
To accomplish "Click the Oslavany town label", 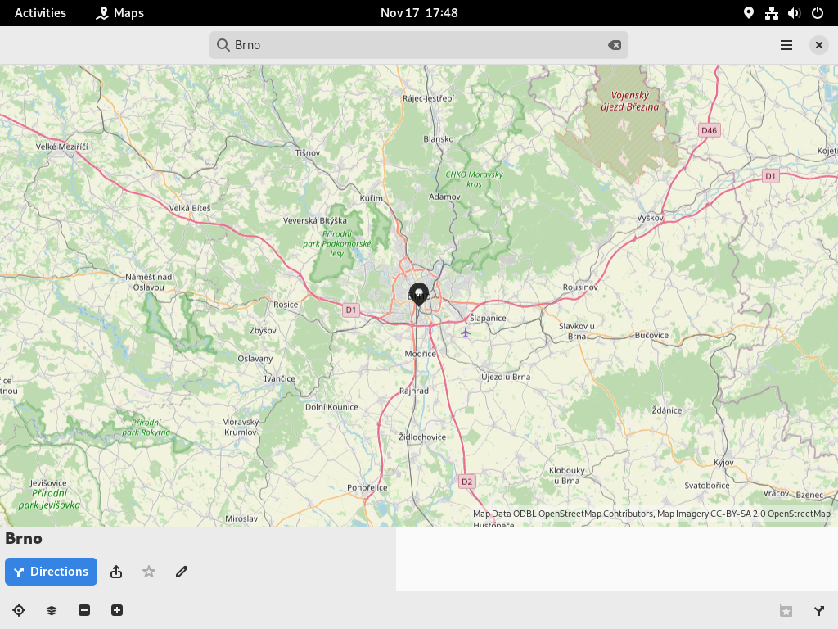I will pyautogui.click(x=255, y=359).
